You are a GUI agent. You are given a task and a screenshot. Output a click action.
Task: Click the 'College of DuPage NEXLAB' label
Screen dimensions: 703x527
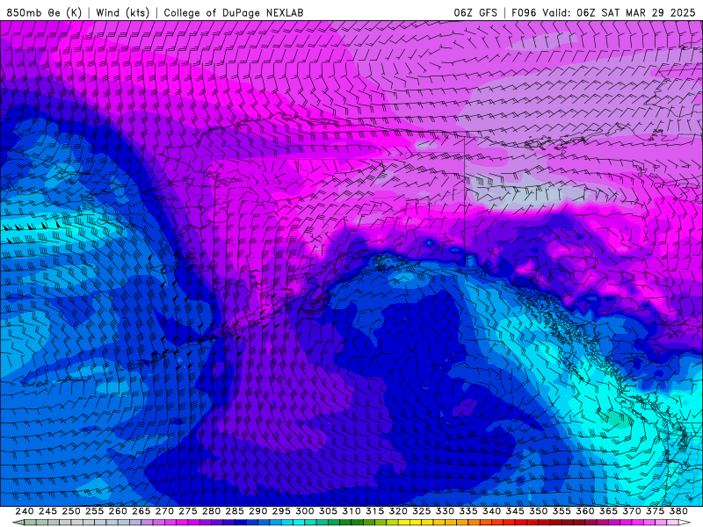pyautogui.click(x=234, y=12)
